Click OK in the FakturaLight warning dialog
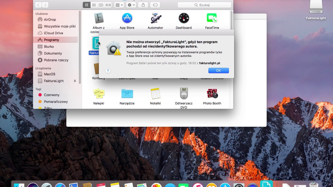 (x=219, y=70)
